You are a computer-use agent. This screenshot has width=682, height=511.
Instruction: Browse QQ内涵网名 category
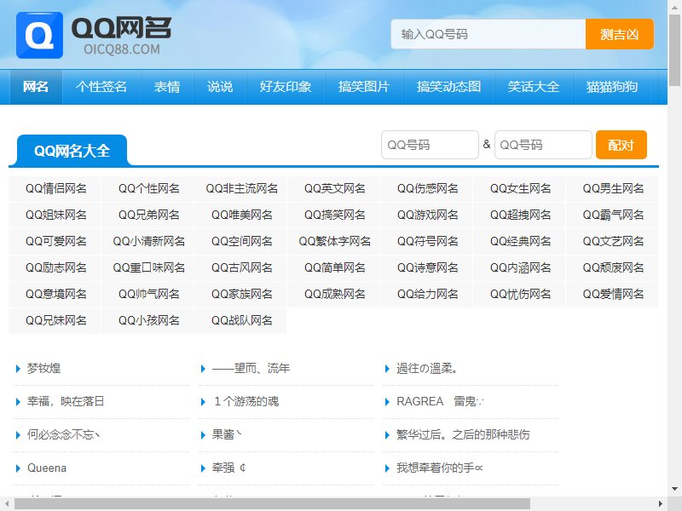(520, 267)
